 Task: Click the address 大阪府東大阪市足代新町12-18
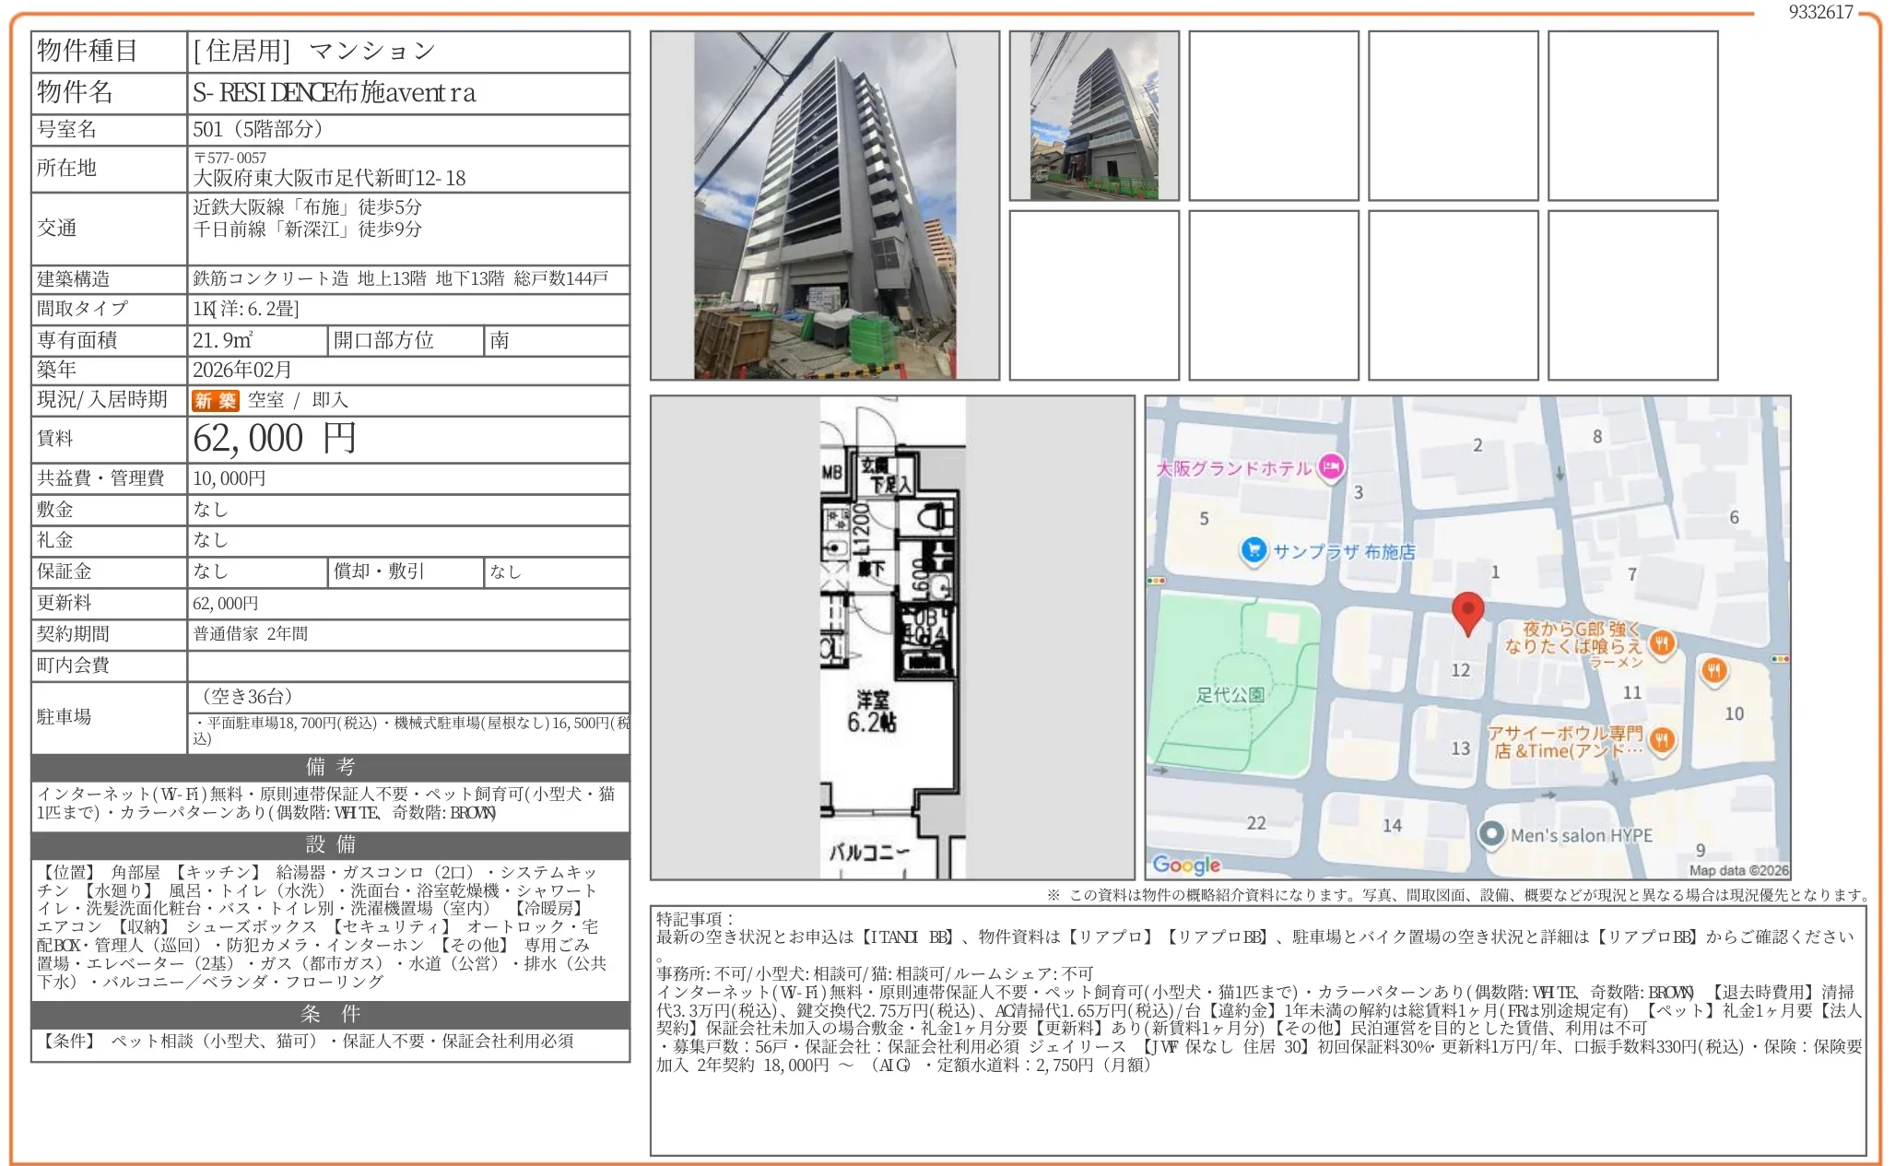click(329, 178)
